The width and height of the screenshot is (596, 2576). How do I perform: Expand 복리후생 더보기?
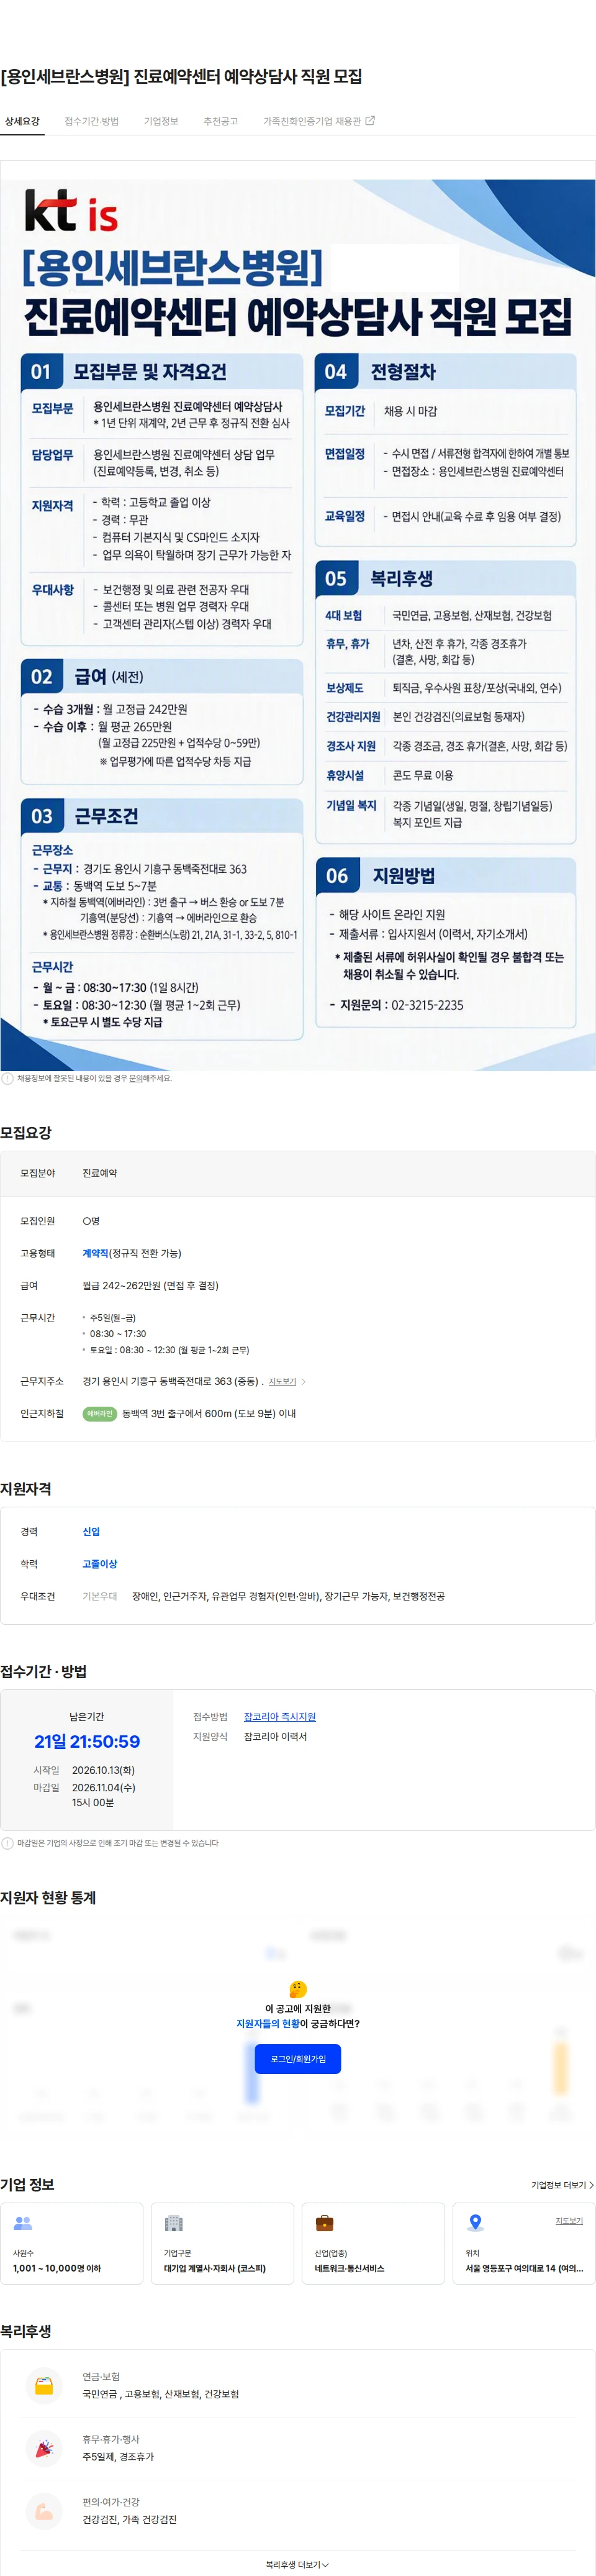point(298,2564)
